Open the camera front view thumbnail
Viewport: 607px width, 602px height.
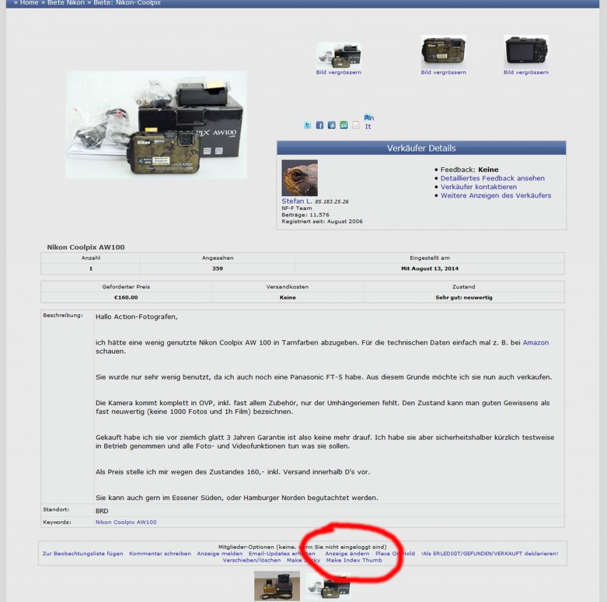pos(443,52)
